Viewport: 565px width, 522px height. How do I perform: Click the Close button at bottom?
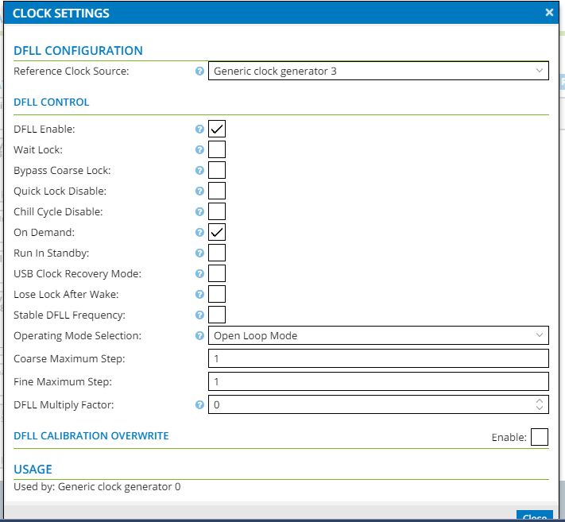pyautogui.click(x=535, y=516)
